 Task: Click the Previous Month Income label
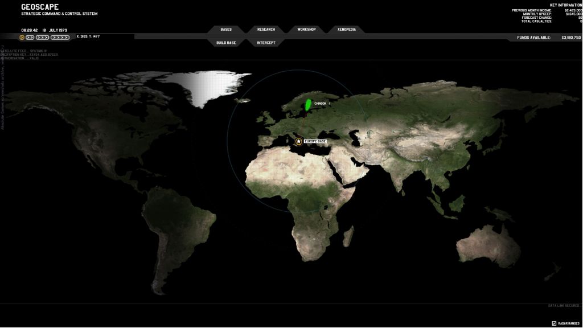(532, 10)
